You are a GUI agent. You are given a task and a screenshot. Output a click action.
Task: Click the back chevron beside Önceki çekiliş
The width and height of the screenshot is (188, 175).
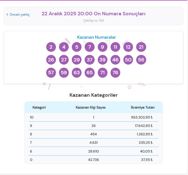pyautogui.click(x=7, y=15)
